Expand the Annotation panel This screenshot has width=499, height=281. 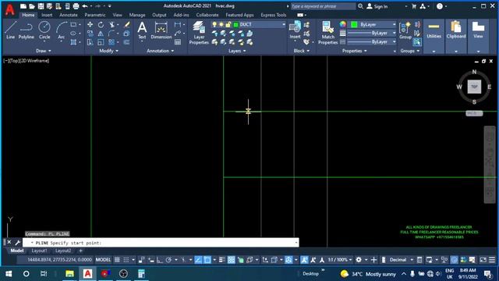tap(160, 51)
